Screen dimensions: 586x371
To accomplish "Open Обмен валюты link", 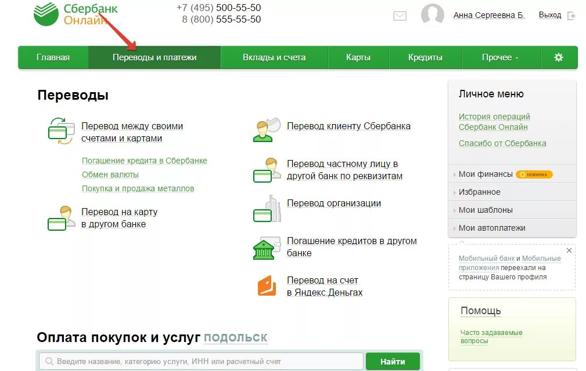I will click(110, 174).
